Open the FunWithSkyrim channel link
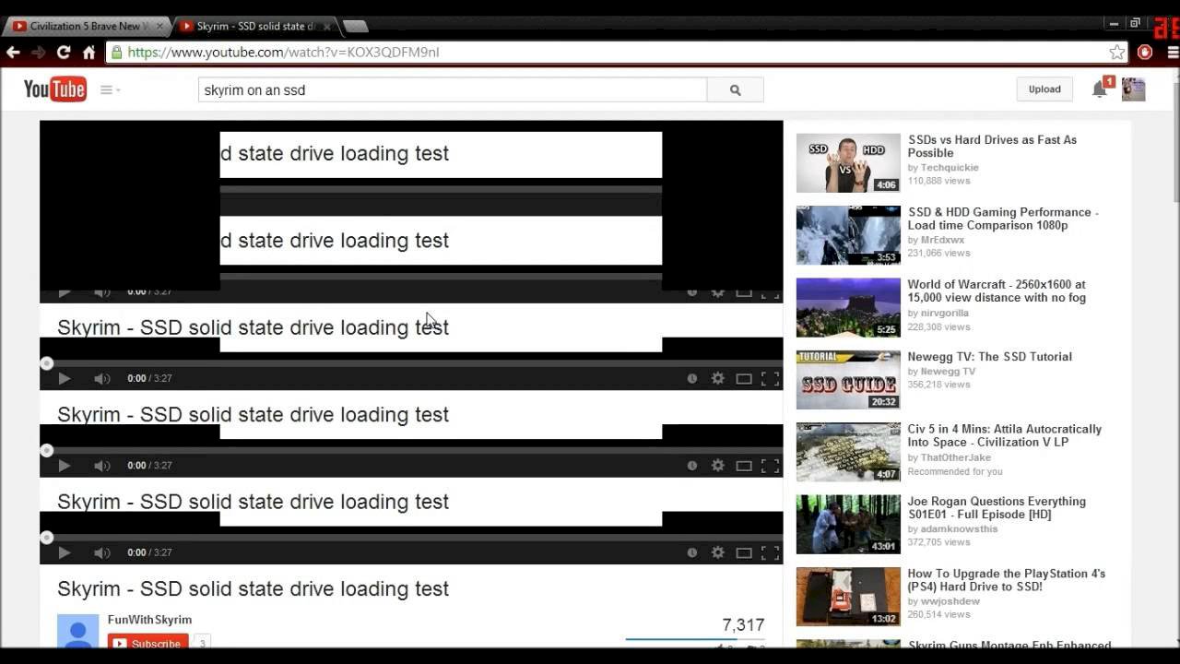The height and width of the screenshot is (664, 1180). [x=149, y=620]
